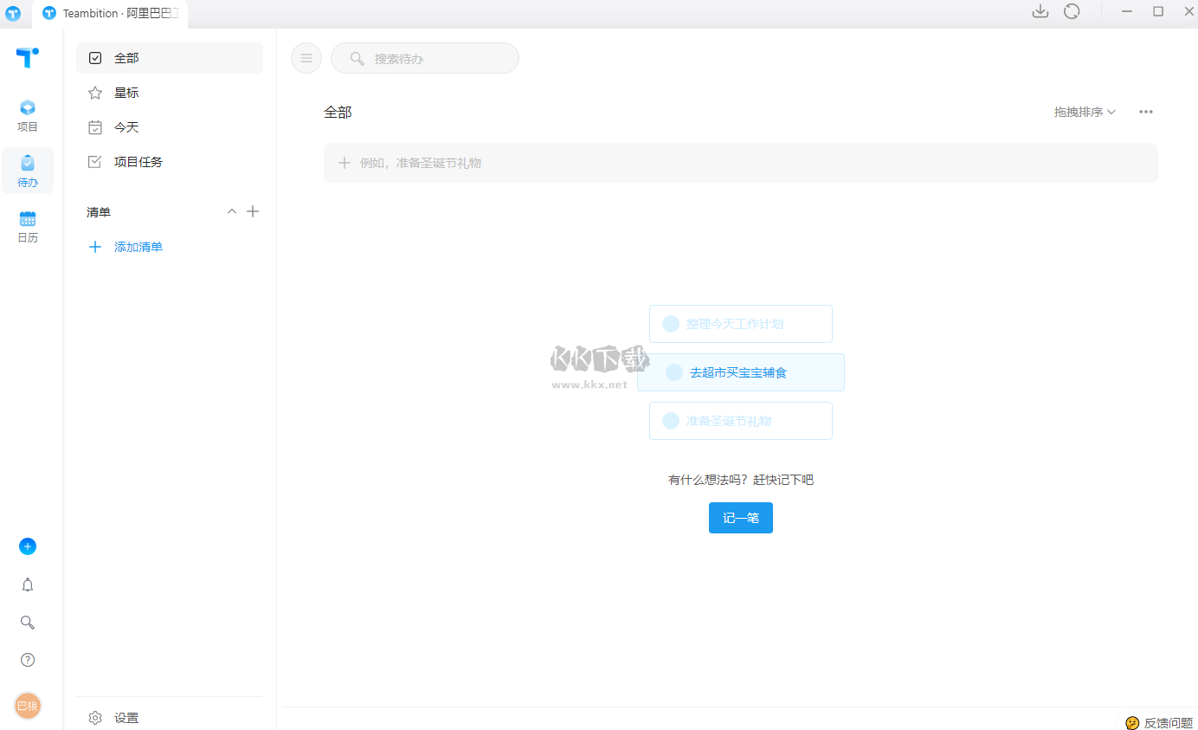Click the refresh icon in title bar
The height and width of the screenshot is (730, 1198).
[1072, 11]
